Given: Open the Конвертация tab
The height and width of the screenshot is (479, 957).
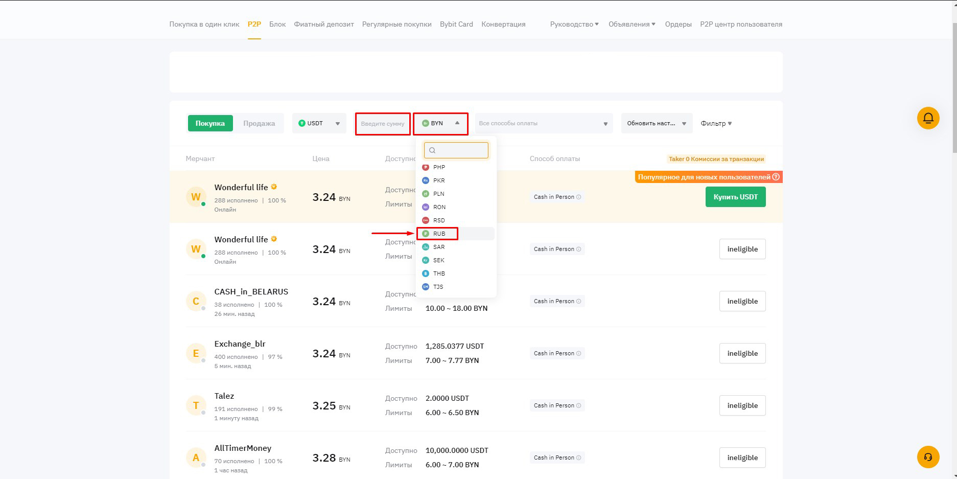Looking at the screenshot, I should (x=503, y=24).
